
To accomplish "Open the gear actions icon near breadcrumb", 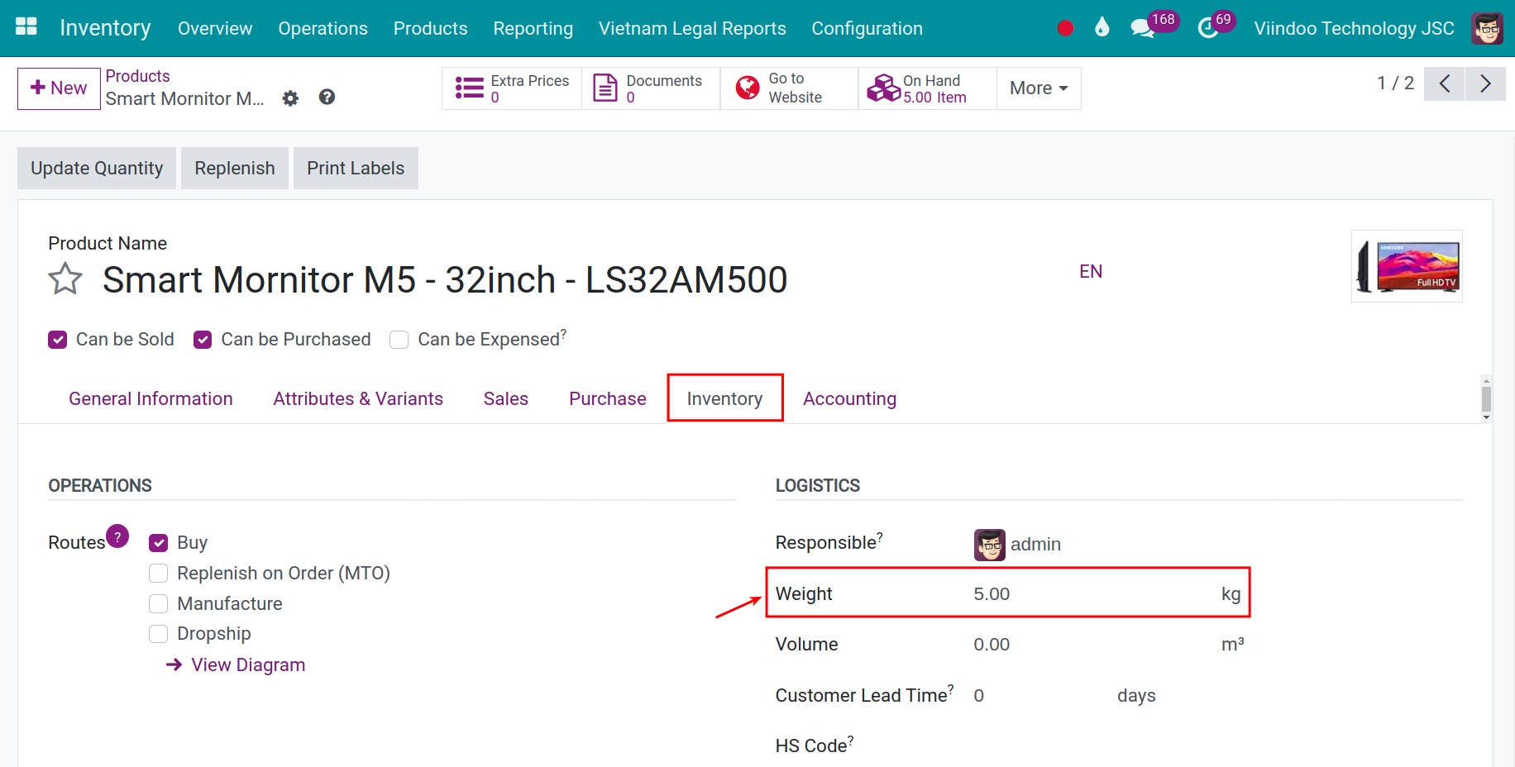I will (290, 98).
